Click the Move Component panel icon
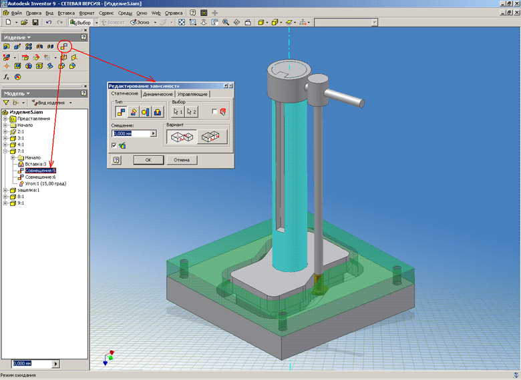The width and height of the screenshot is (521, 380). [25, 57]
